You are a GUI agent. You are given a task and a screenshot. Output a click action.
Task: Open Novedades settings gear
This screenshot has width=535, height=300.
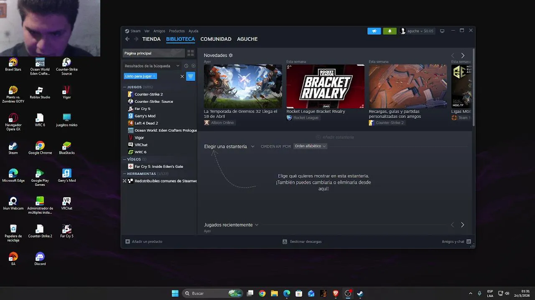click(x=231, y=55)
